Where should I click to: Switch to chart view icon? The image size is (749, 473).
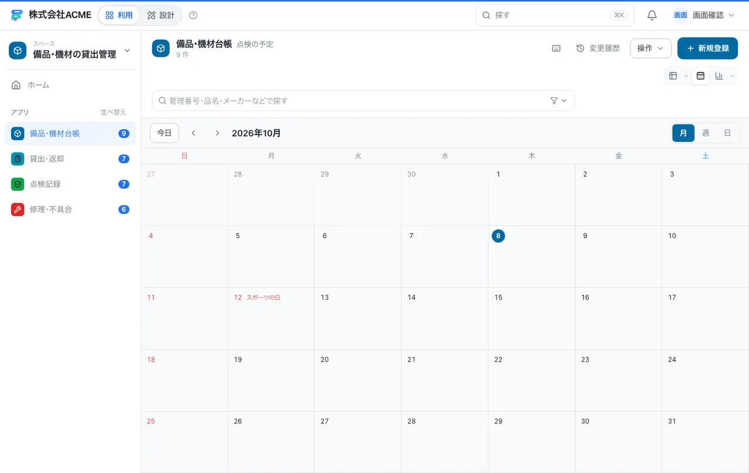719,76
